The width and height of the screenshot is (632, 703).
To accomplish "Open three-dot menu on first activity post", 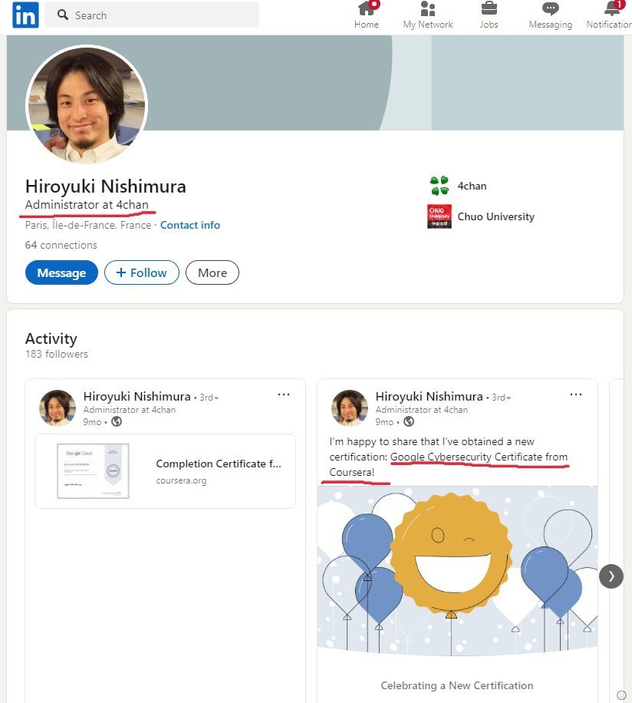I will pos(284,394).
